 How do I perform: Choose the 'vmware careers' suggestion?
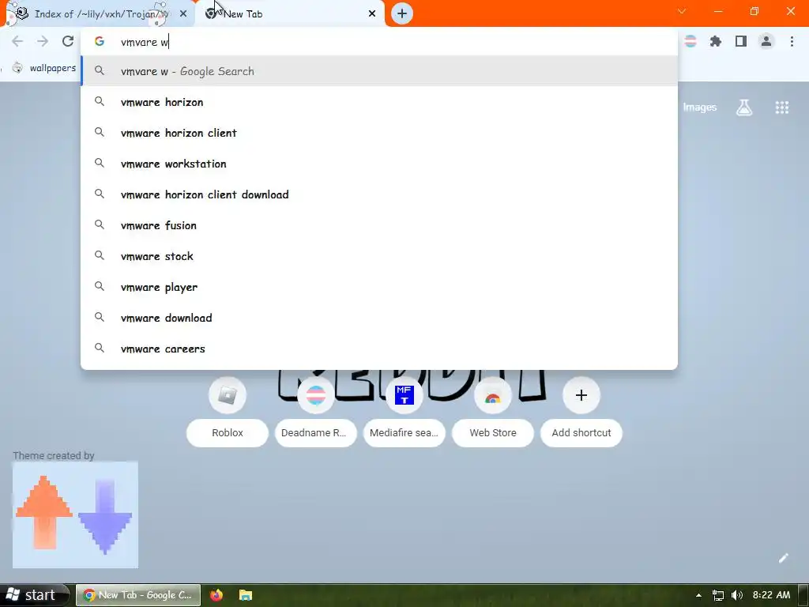point(379,349)
